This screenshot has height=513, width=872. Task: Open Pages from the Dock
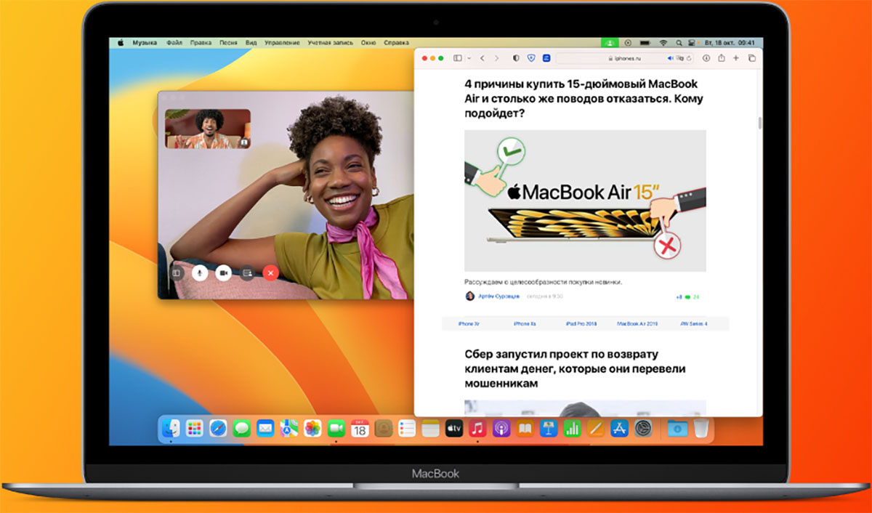coord(596,428)
